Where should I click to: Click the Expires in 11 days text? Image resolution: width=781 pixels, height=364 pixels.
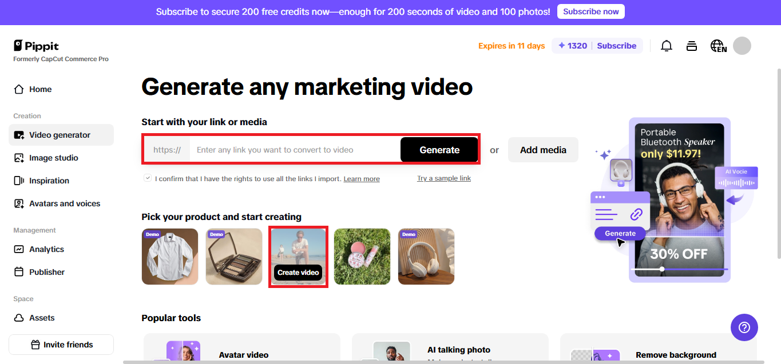[512, 46]
